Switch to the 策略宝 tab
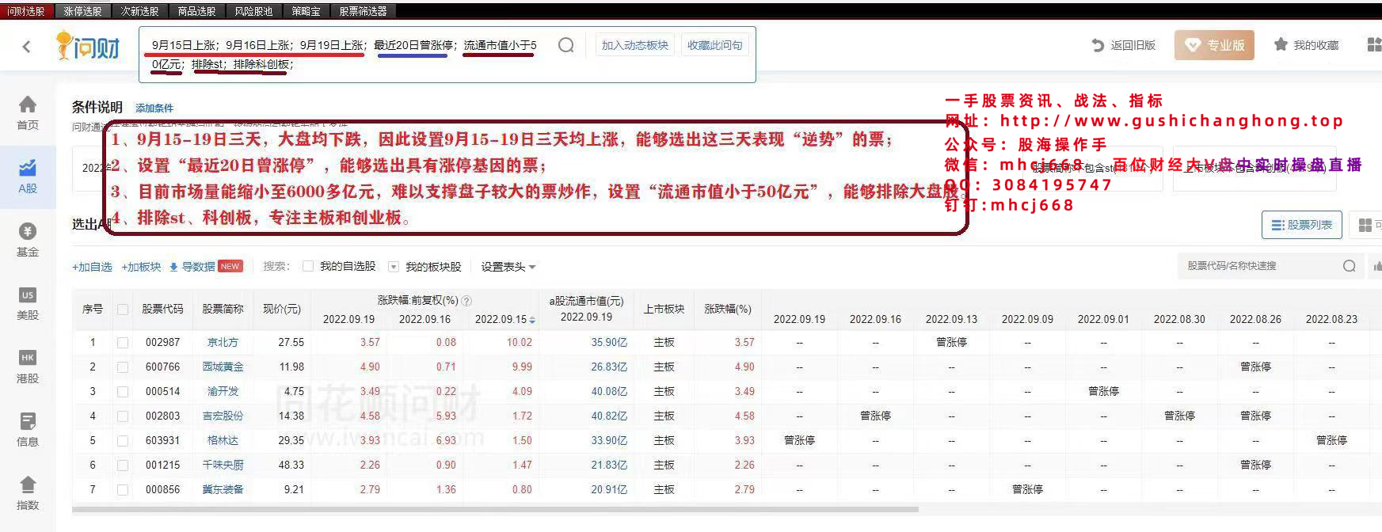Screen dimensions: 1382x532 pos(306,11)
